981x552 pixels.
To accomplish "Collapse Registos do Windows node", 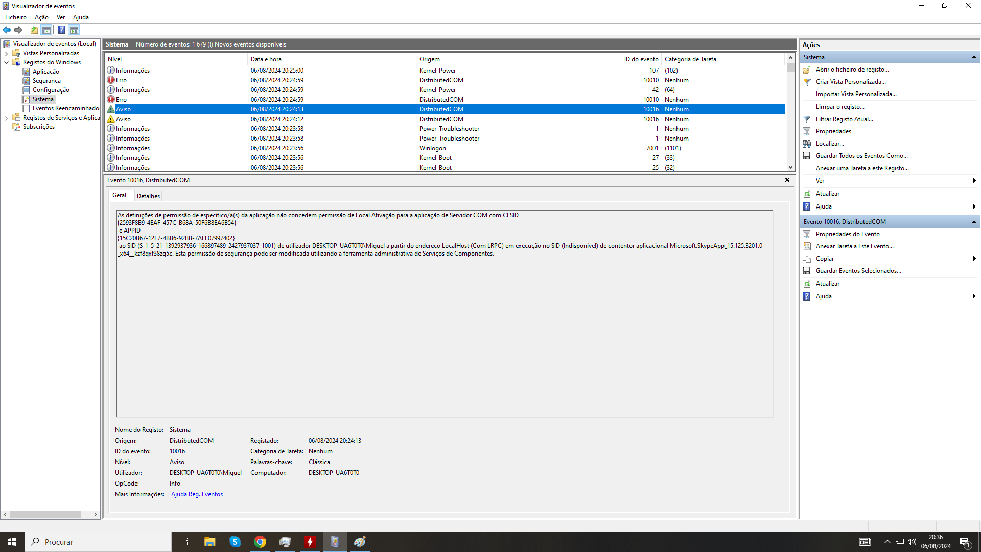I will coord(6,62).
